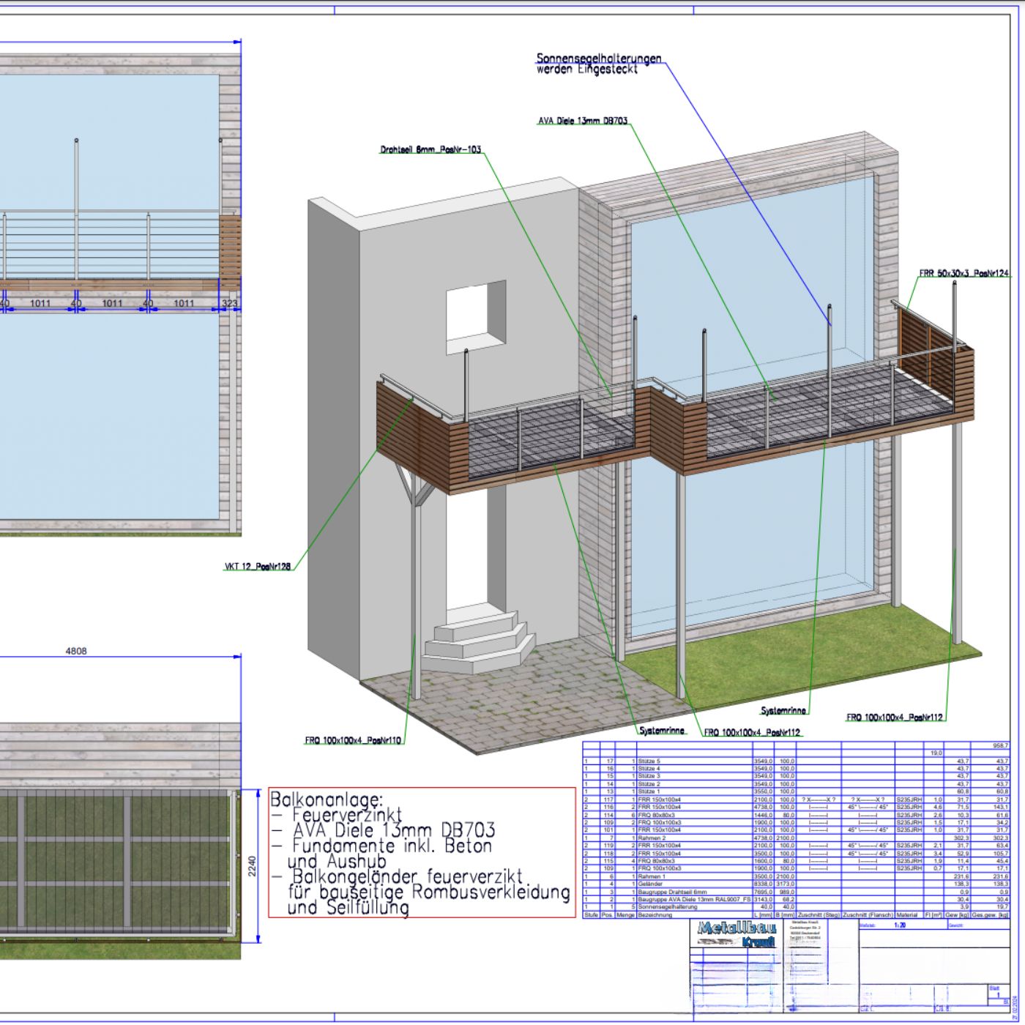Select the Drahtseil 6mm_PosNr-103 label

(430, 150)
